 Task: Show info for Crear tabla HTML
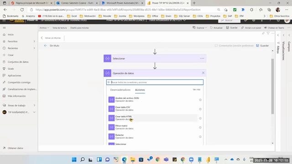pos(200,118)
